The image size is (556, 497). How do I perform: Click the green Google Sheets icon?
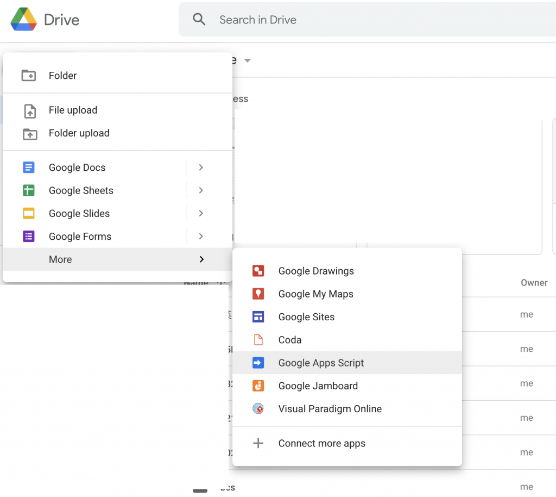[x=29, y=190]
